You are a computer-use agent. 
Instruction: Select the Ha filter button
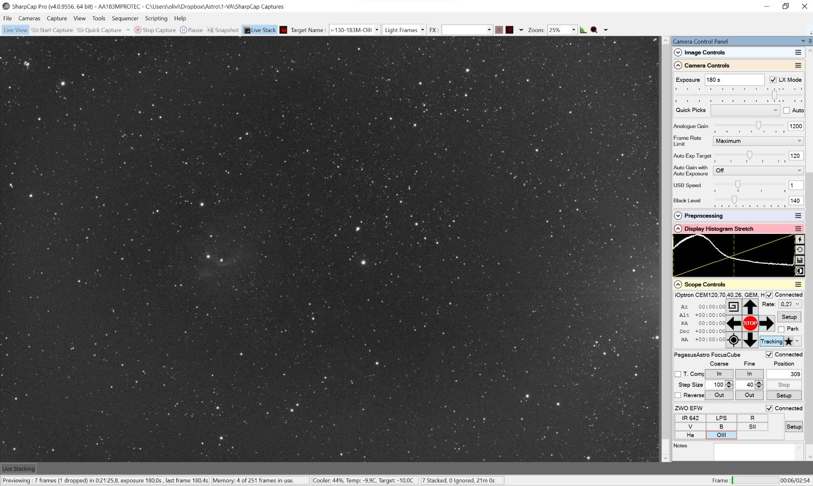tap(690, 435)
